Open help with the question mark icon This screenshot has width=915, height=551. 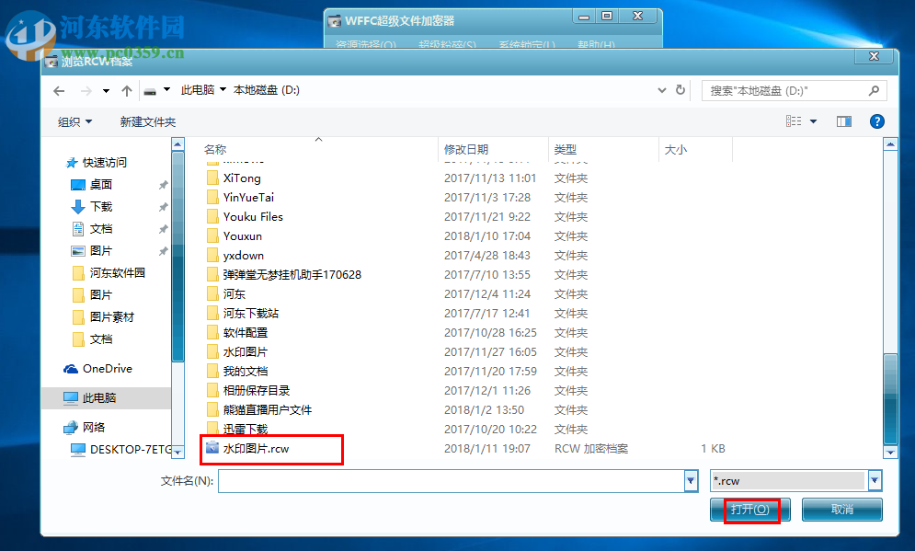[876, 121]
